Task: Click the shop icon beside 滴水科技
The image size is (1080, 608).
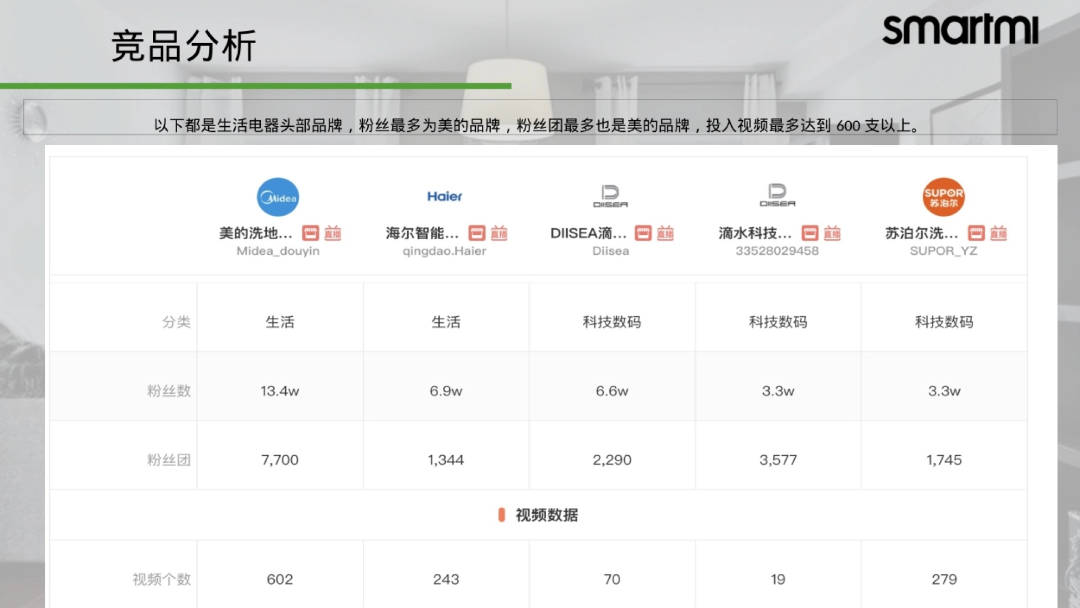Action: (x=810, y=233)
